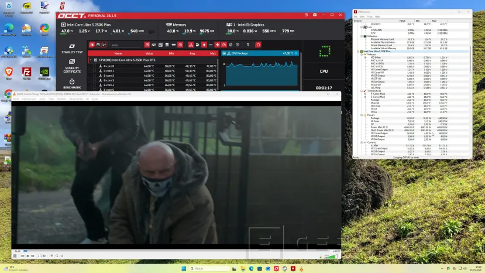
Task: Take an OCCT screenshot with camera icon
Action: (x=315, y=15)
